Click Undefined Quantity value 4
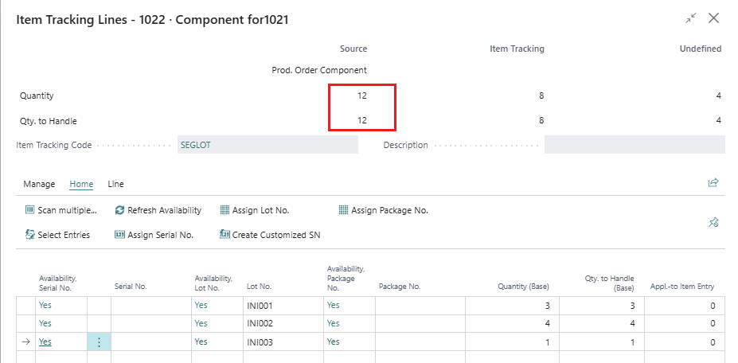The width and height of the screenshot is (738, 363). pos(719,96)
